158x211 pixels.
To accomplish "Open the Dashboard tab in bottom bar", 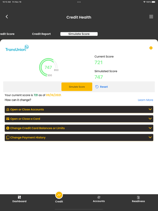I will 19,199.
